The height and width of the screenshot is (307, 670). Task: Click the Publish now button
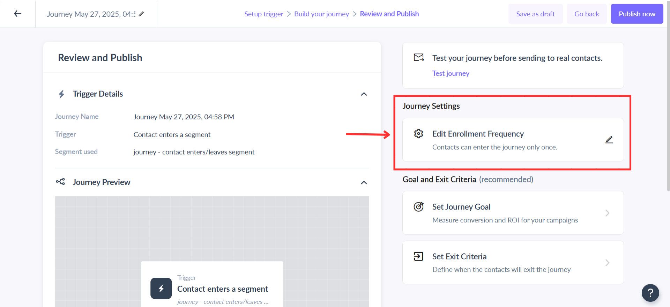click(637, 14)
